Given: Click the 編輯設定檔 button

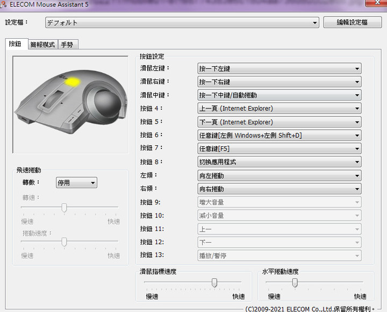Looking at the screenshot, I should 352,23.
